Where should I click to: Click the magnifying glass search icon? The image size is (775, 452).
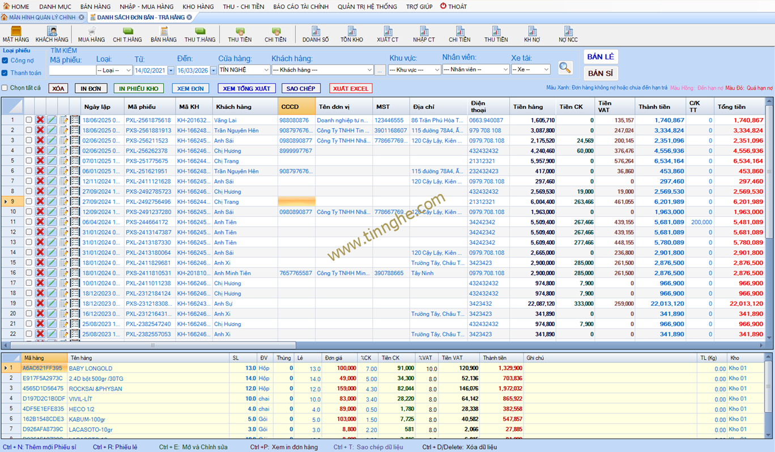pos(565,68)
